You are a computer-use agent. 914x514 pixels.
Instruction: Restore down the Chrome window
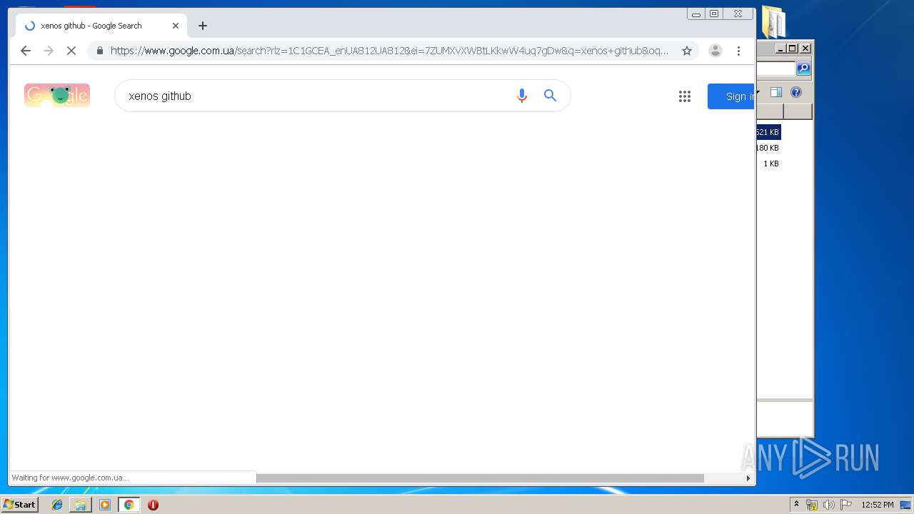pos(714,14)
